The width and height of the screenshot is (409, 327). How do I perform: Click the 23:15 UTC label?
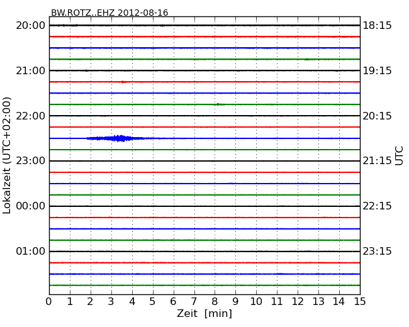(377, 251)
